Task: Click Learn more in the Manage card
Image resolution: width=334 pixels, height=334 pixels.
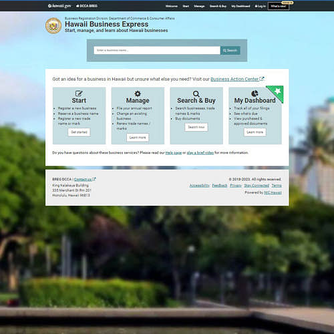Action: (138, 138)
